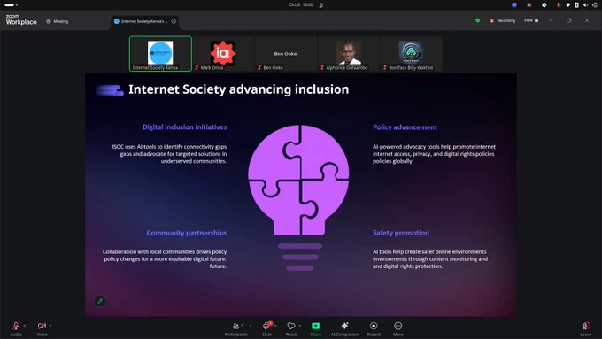The image size is (602, 339).
Task: Open meeting info icon on Internet Society tab
Action: point(174,21)
